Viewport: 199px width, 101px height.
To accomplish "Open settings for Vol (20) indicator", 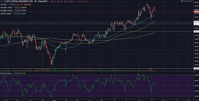I will [12, 5].
